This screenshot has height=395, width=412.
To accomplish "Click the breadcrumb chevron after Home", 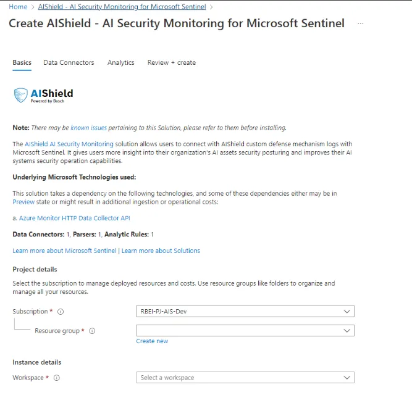I will (33, 7).
